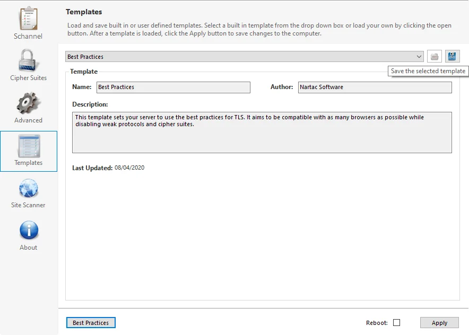This screenshot has height=335, width=469.
Task: Open the Cipher Suites padlock icon
Action: (28, 60)
